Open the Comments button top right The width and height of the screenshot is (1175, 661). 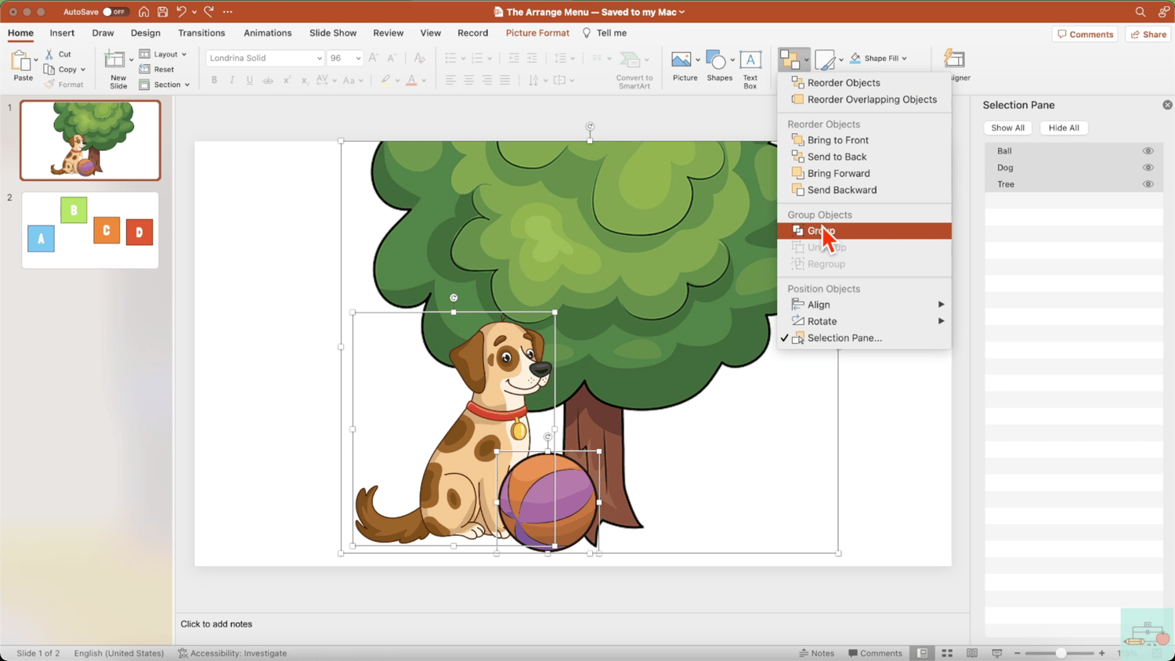pyautogui.click(x=1085, y=34)
